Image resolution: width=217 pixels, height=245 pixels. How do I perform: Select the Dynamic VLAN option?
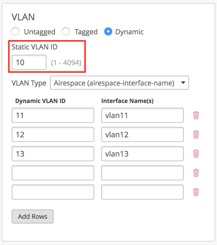(108, 31)
